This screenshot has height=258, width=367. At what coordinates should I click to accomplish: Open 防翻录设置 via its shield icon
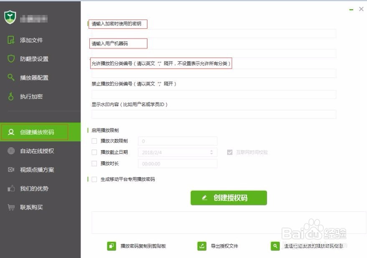click(11, 59)
